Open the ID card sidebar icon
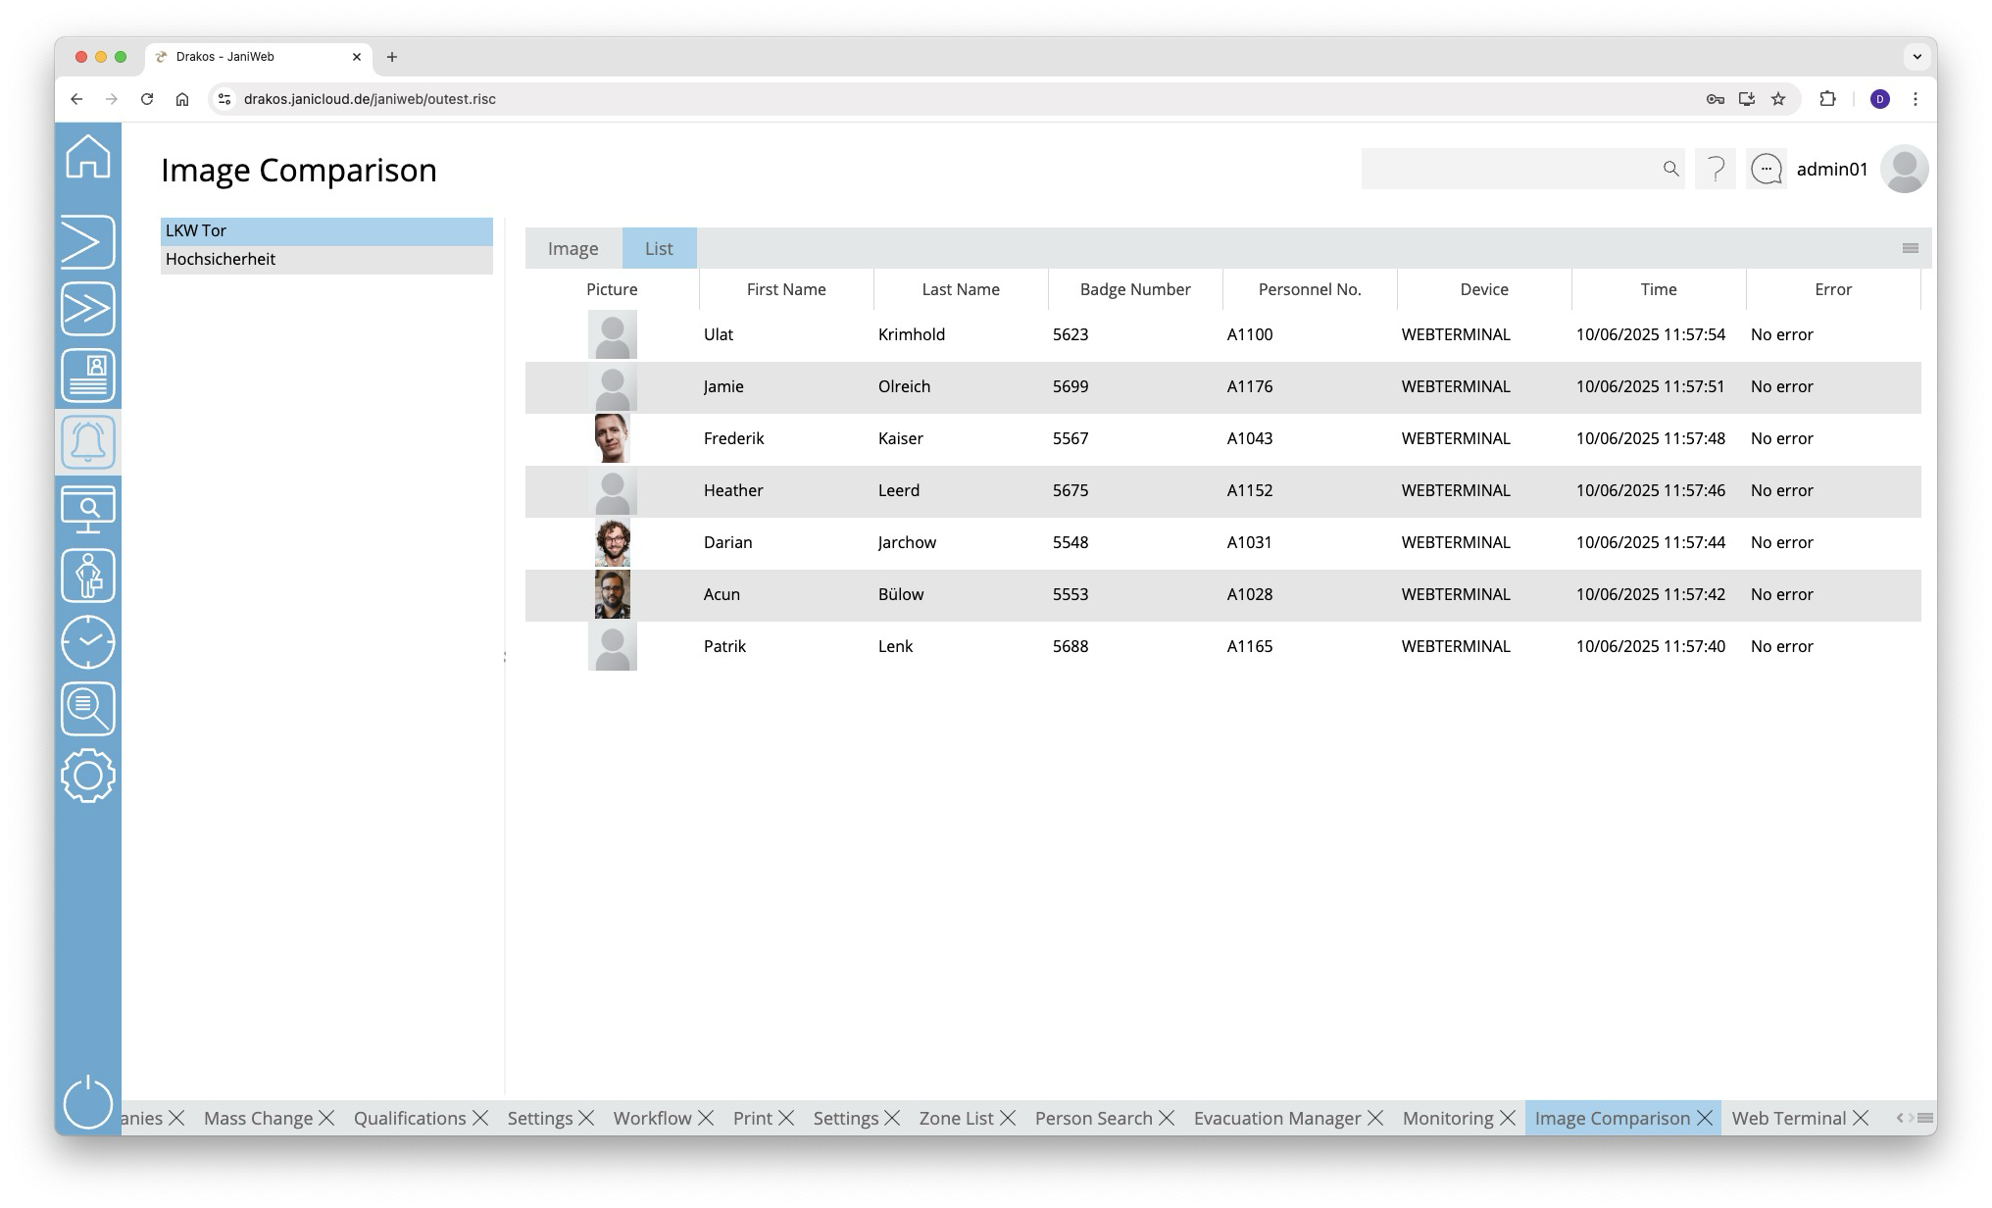 [88, 376]
